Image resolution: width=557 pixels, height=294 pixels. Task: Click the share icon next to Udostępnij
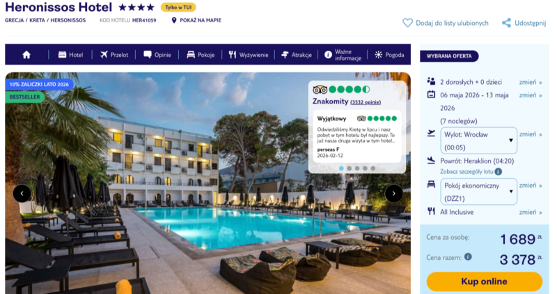click(506, 23)
